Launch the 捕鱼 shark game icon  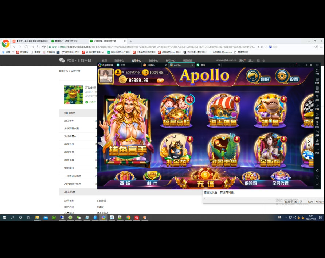coord(270,110)
